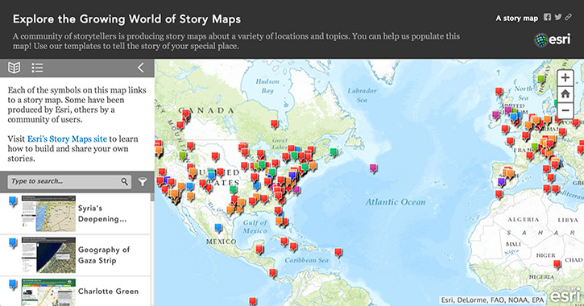Viewport: 584px width, 306px height.
Task: Open the book description view icon
Action: [14, 68]
